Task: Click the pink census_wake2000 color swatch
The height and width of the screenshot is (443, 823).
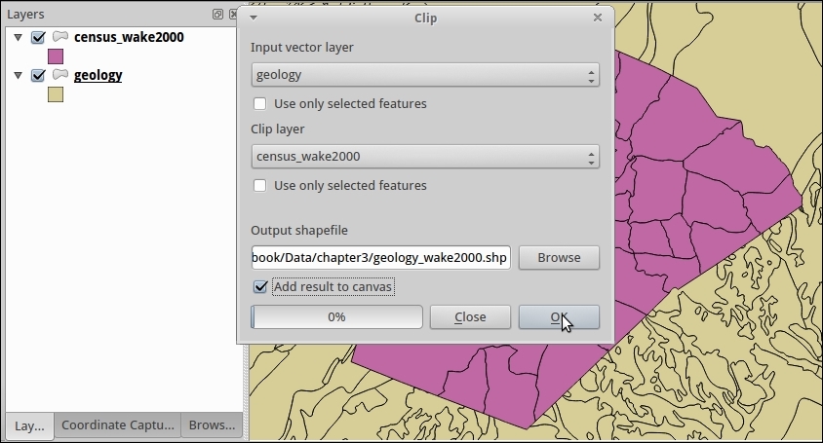Action: pos(56,56)
